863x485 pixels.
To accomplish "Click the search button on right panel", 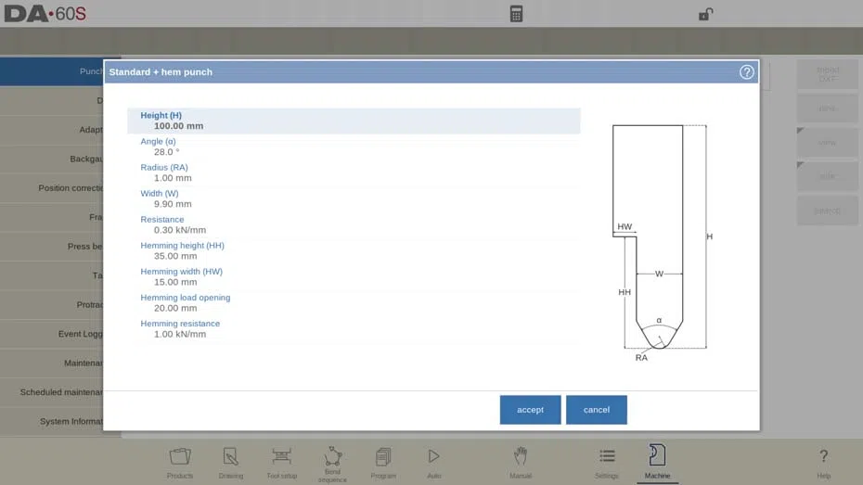I will pyautogui.click(x=827, y=211).
